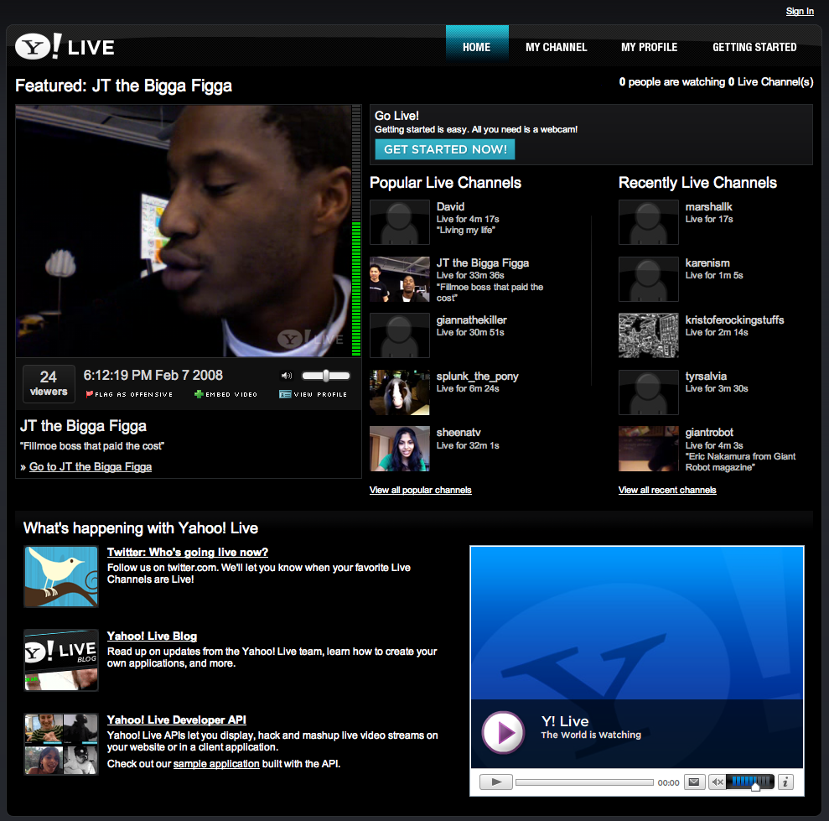Viewport: 829px width, 821px height.
Task: Click the small play button in player toolbar
Action: (496, 782)
